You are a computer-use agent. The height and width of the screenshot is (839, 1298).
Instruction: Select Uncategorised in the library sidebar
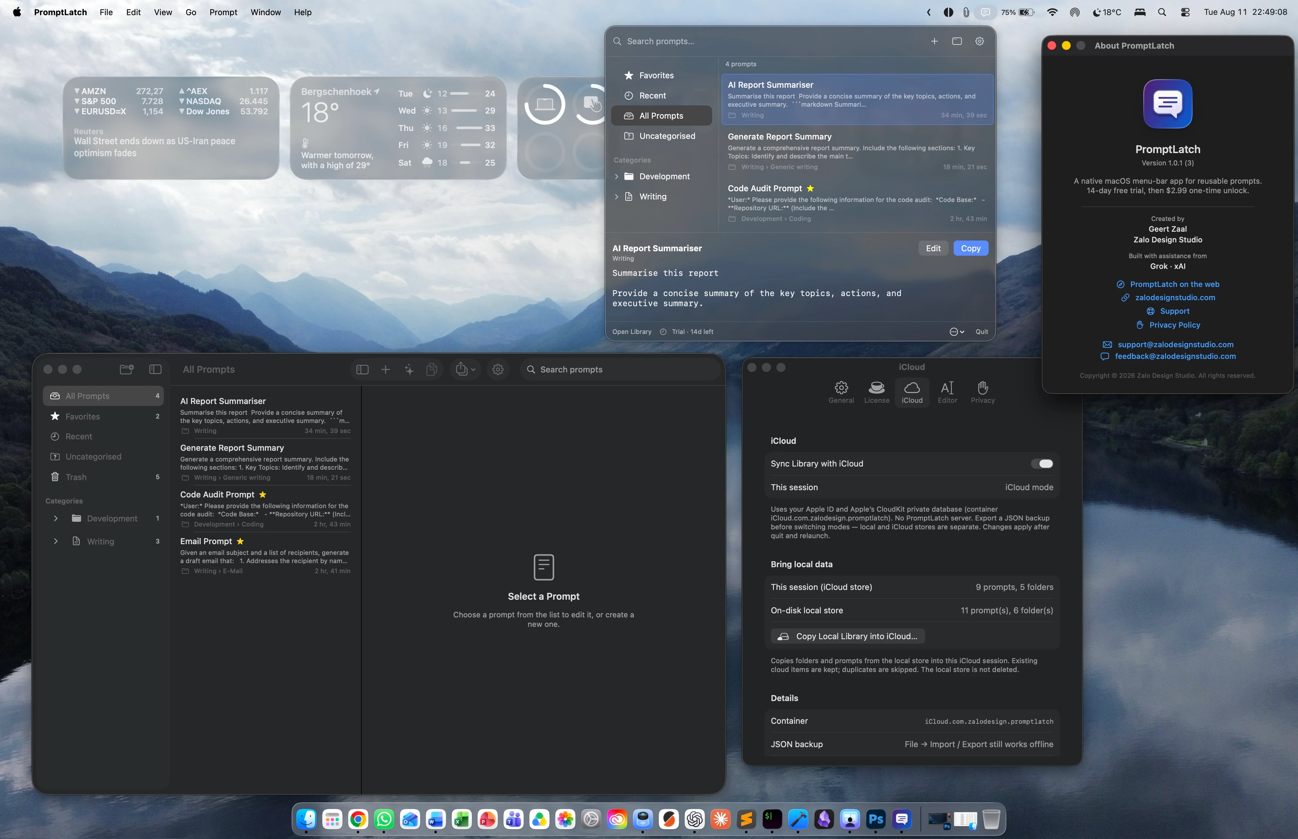(103, 456)
